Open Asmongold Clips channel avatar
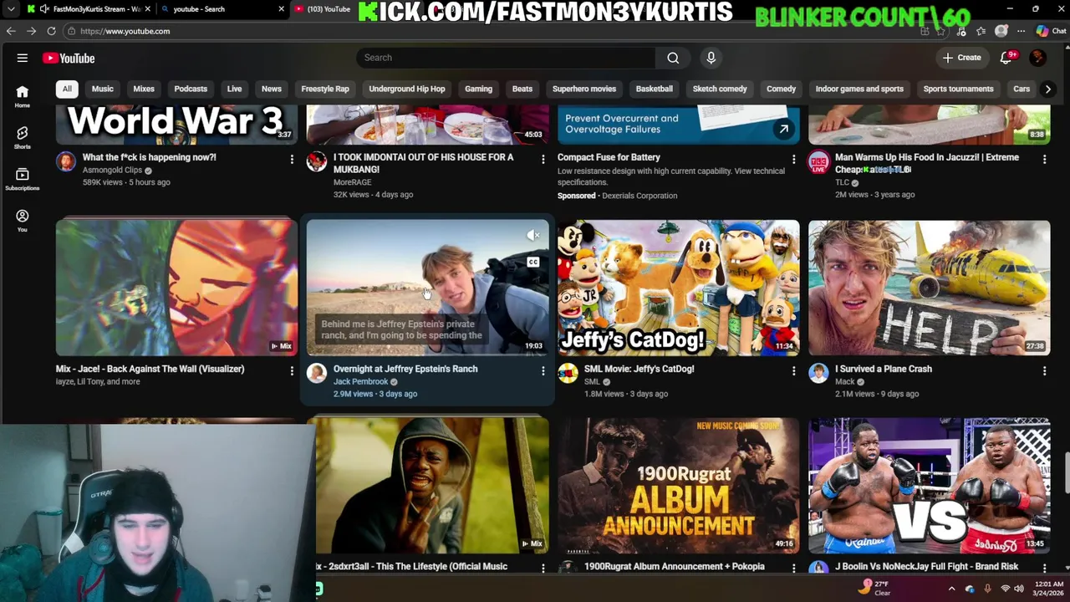 [66, 161]
